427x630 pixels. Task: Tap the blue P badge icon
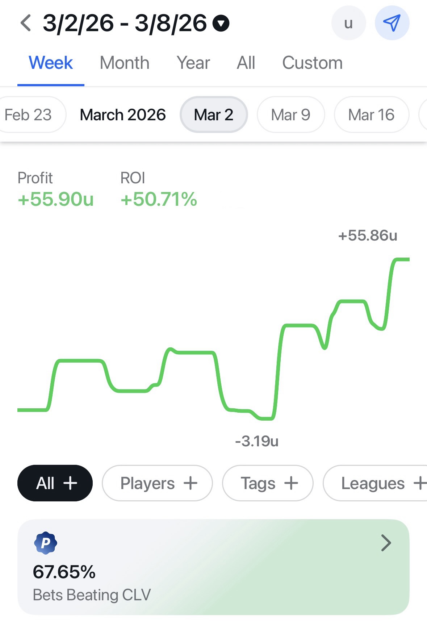[45, 543]
